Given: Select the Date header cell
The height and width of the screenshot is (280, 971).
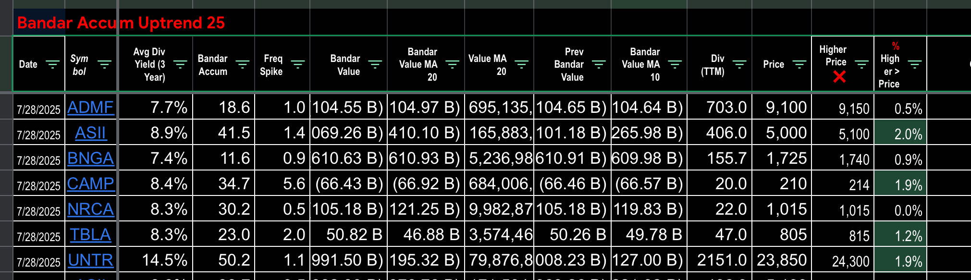Looking at the screenshot, I should pos(38,64).
